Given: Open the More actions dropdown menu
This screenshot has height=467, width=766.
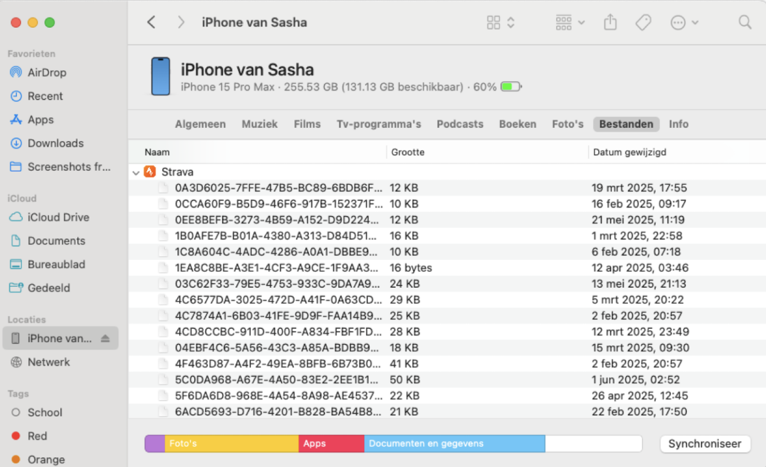Looking at the screenshot, I should [682, 22].
